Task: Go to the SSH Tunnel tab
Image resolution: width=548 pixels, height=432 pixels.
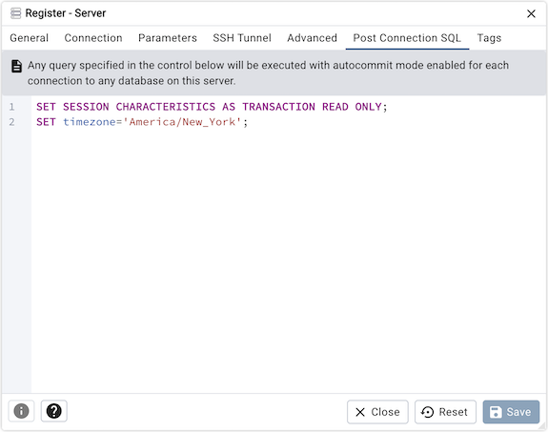Action: [x=242, y=38]
